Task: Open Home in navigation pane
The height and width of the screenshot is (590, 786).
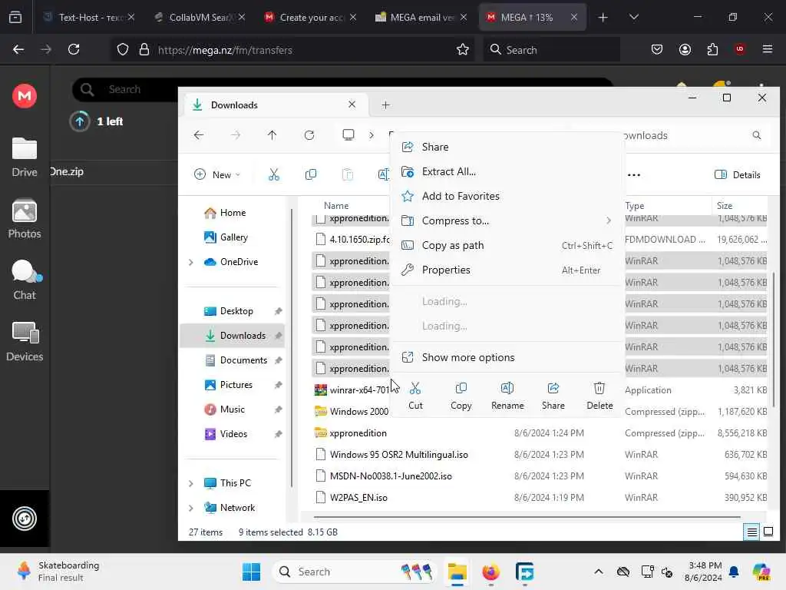Action: pos(232,213)
